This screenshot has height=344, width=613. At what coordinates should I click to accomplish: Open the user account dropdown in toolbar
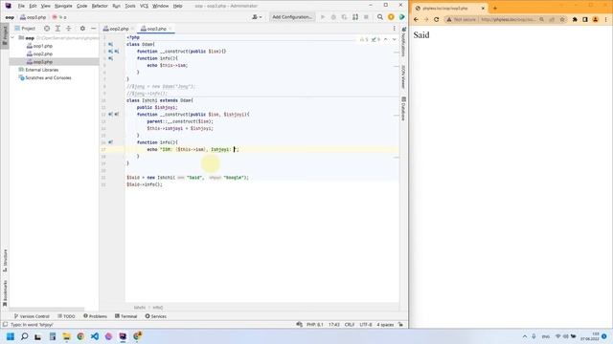point(257,17)
